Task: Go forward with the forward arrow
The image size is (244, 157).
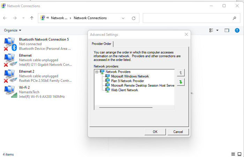Action: (x=15, y=18)
